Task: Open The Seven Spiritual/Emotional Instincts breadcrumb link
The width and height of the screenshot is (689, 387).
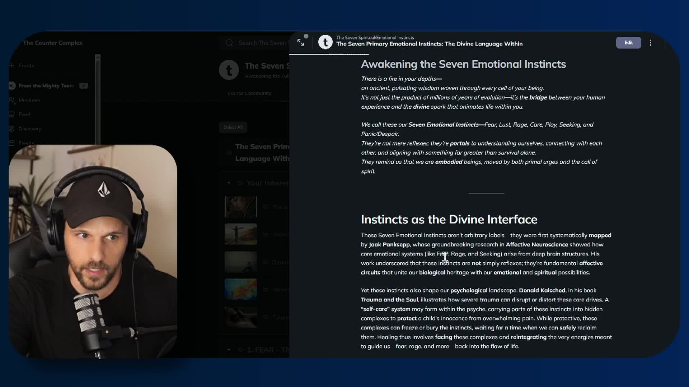Action: point(375,37)
